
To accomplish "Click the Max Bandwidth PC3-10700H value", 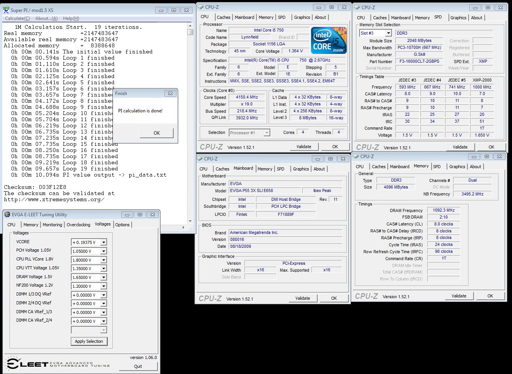I will point(419,48).
